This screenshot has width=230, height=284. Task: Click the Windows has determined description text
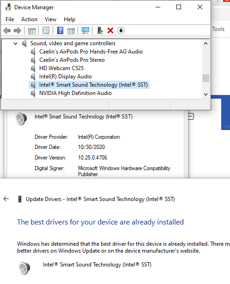pos(123,248)
